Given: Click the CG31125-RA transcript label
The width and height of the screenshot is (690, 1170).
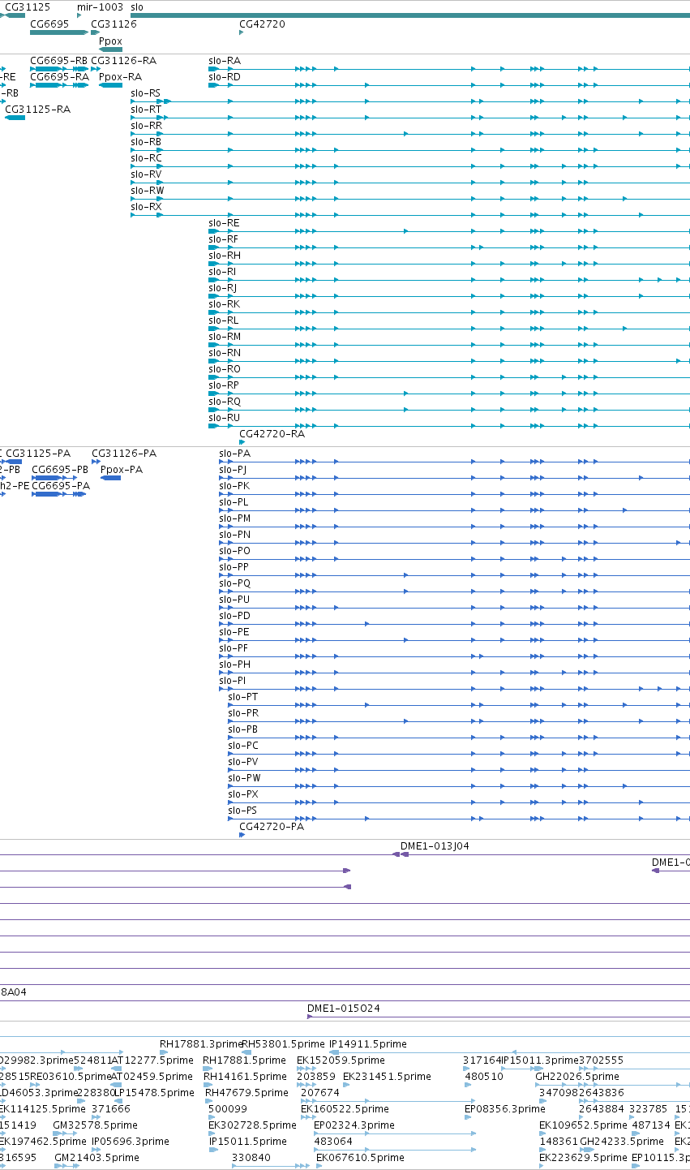Looking at the screenshot, I should point(37,110).
